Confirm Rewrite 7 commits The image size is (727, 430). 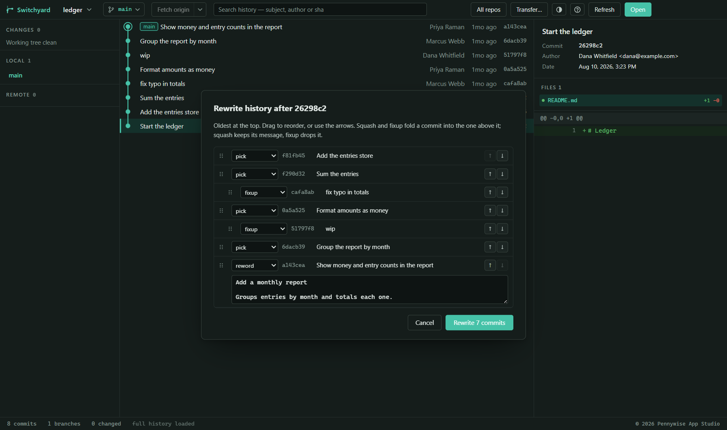point(479,322)
